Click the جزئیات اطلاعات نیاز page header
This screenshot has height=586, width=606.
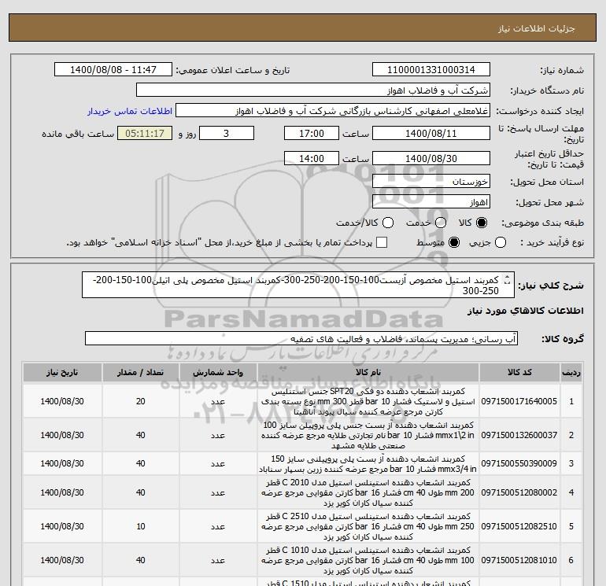pyautogui.click(x=537, y=28)
